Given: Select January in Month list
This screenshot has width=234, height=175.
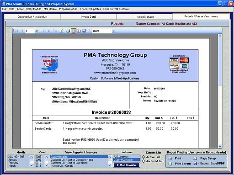Looking at the screenshot, I should (19, 160).
